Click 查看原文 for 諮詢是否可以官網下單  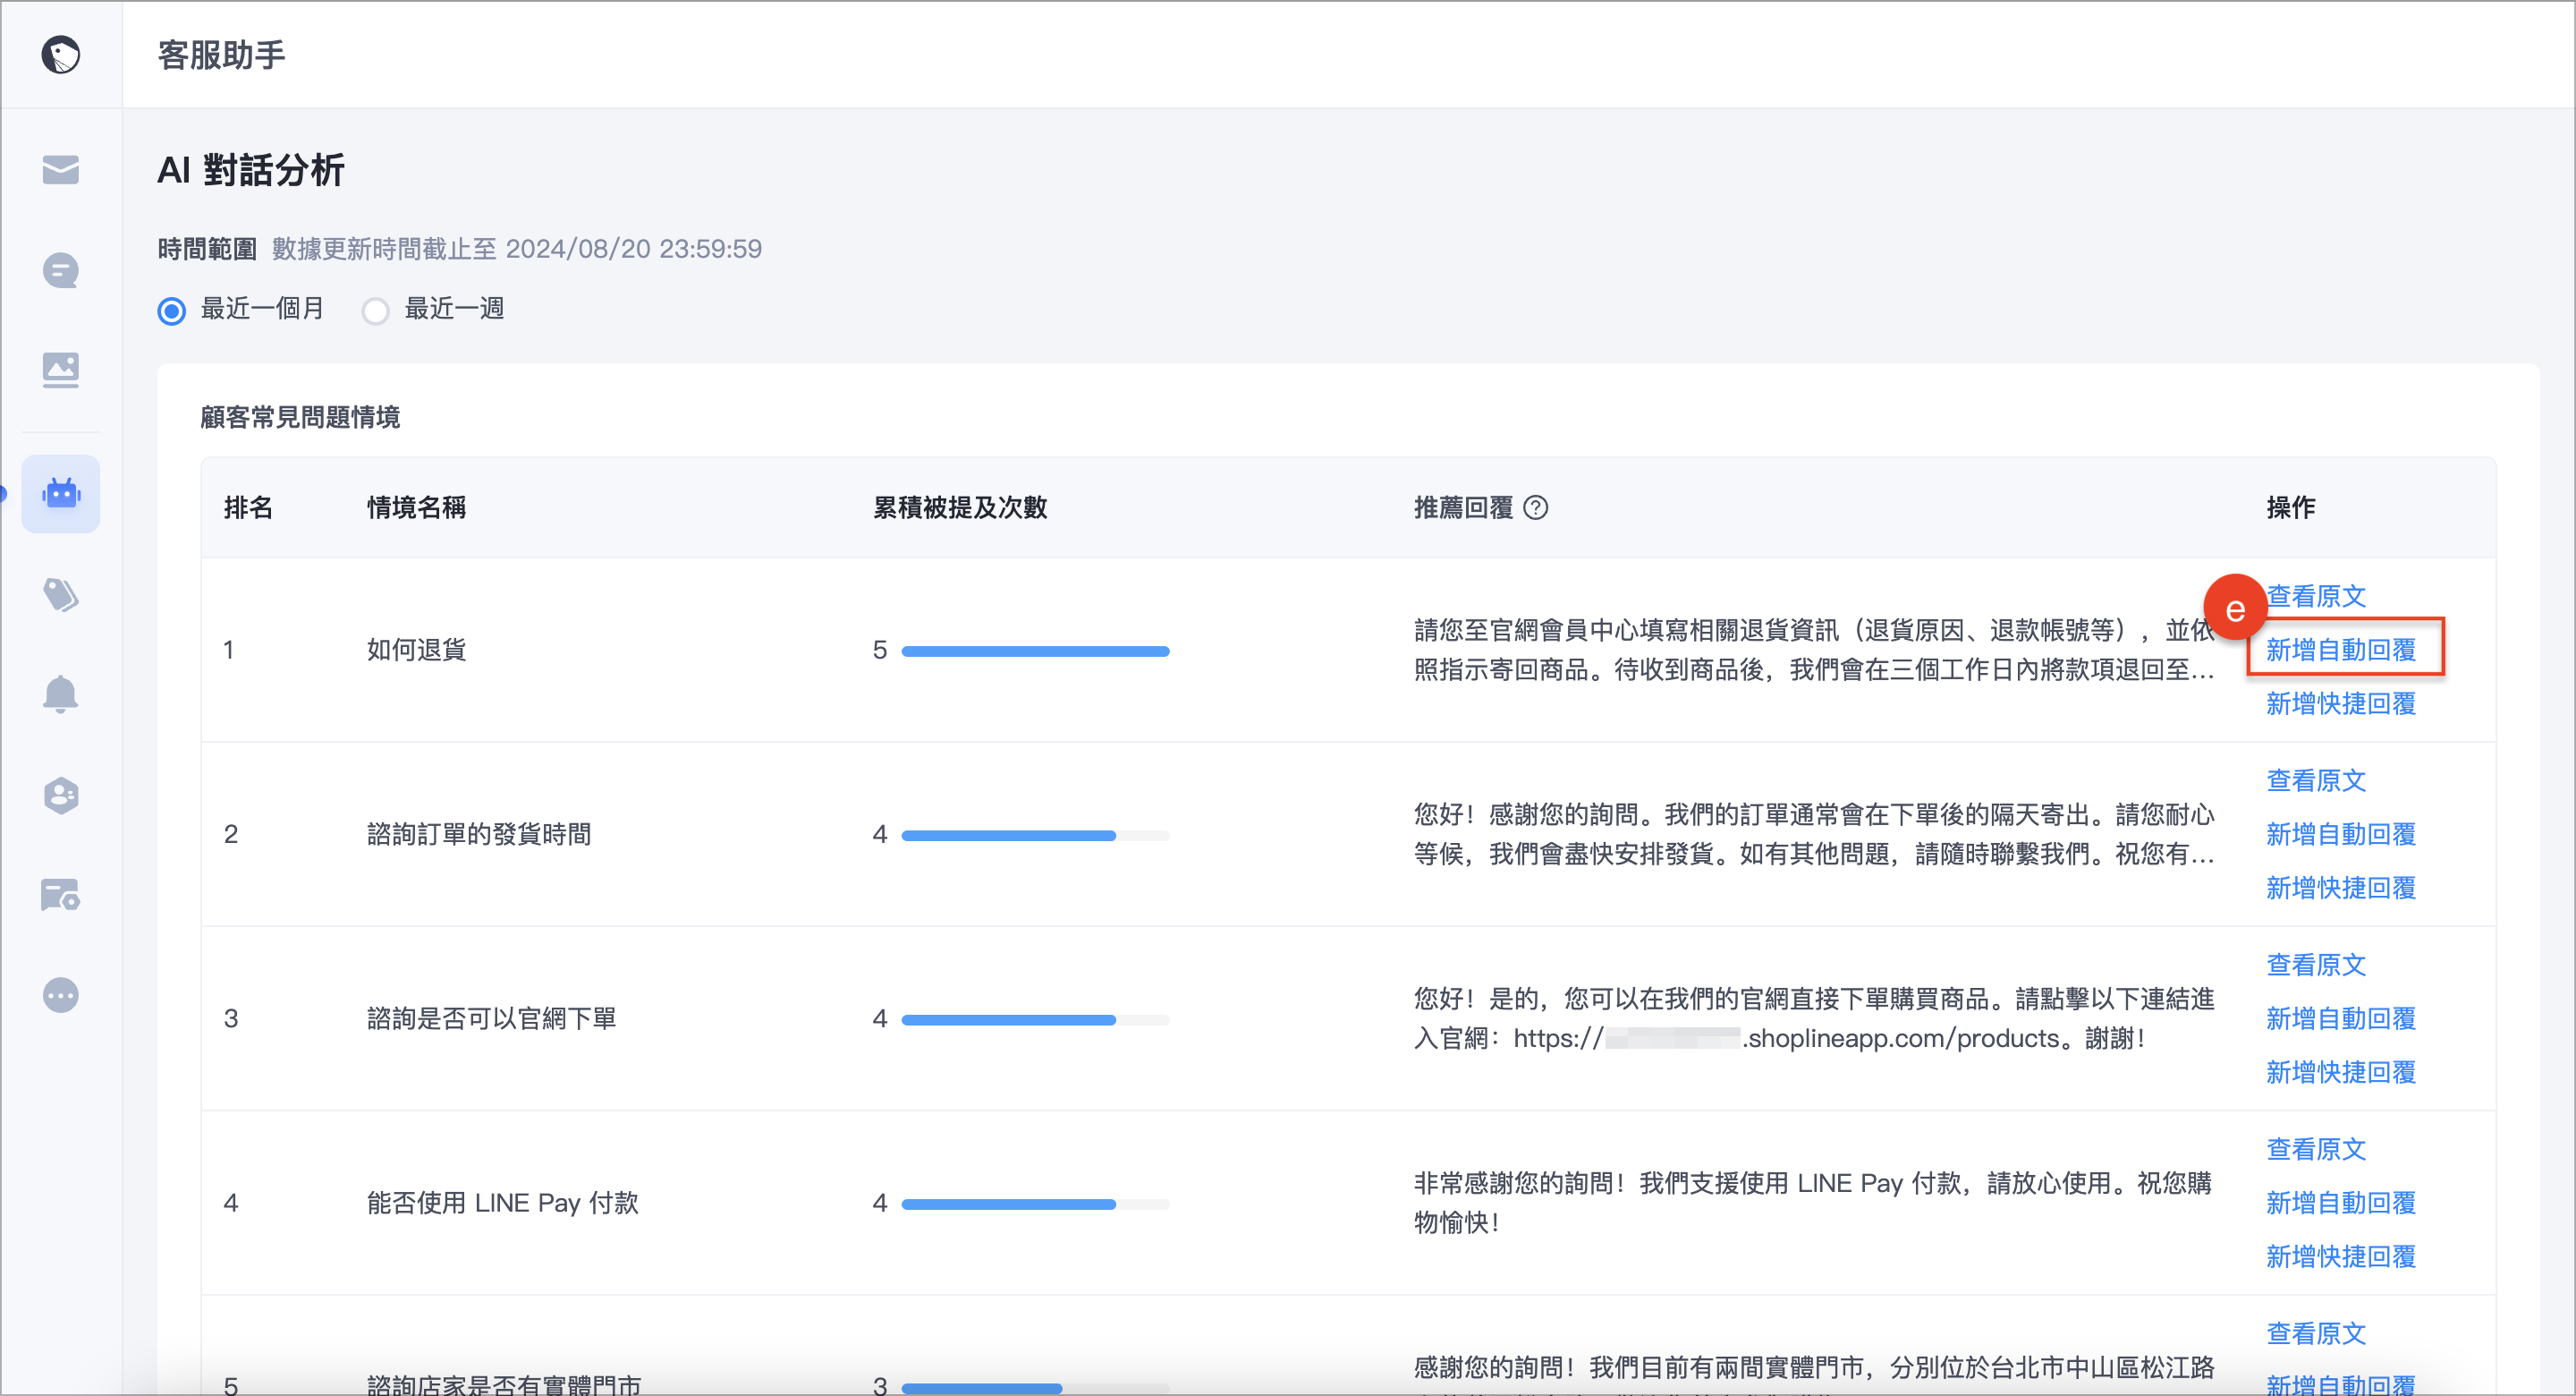point(2315,964)
